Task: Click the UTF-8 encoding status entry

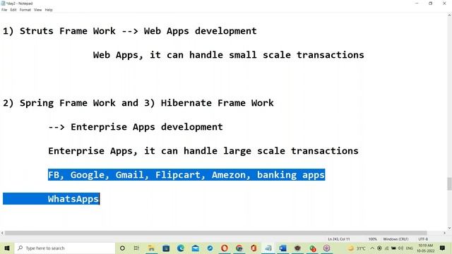Action: coord(423,239)
